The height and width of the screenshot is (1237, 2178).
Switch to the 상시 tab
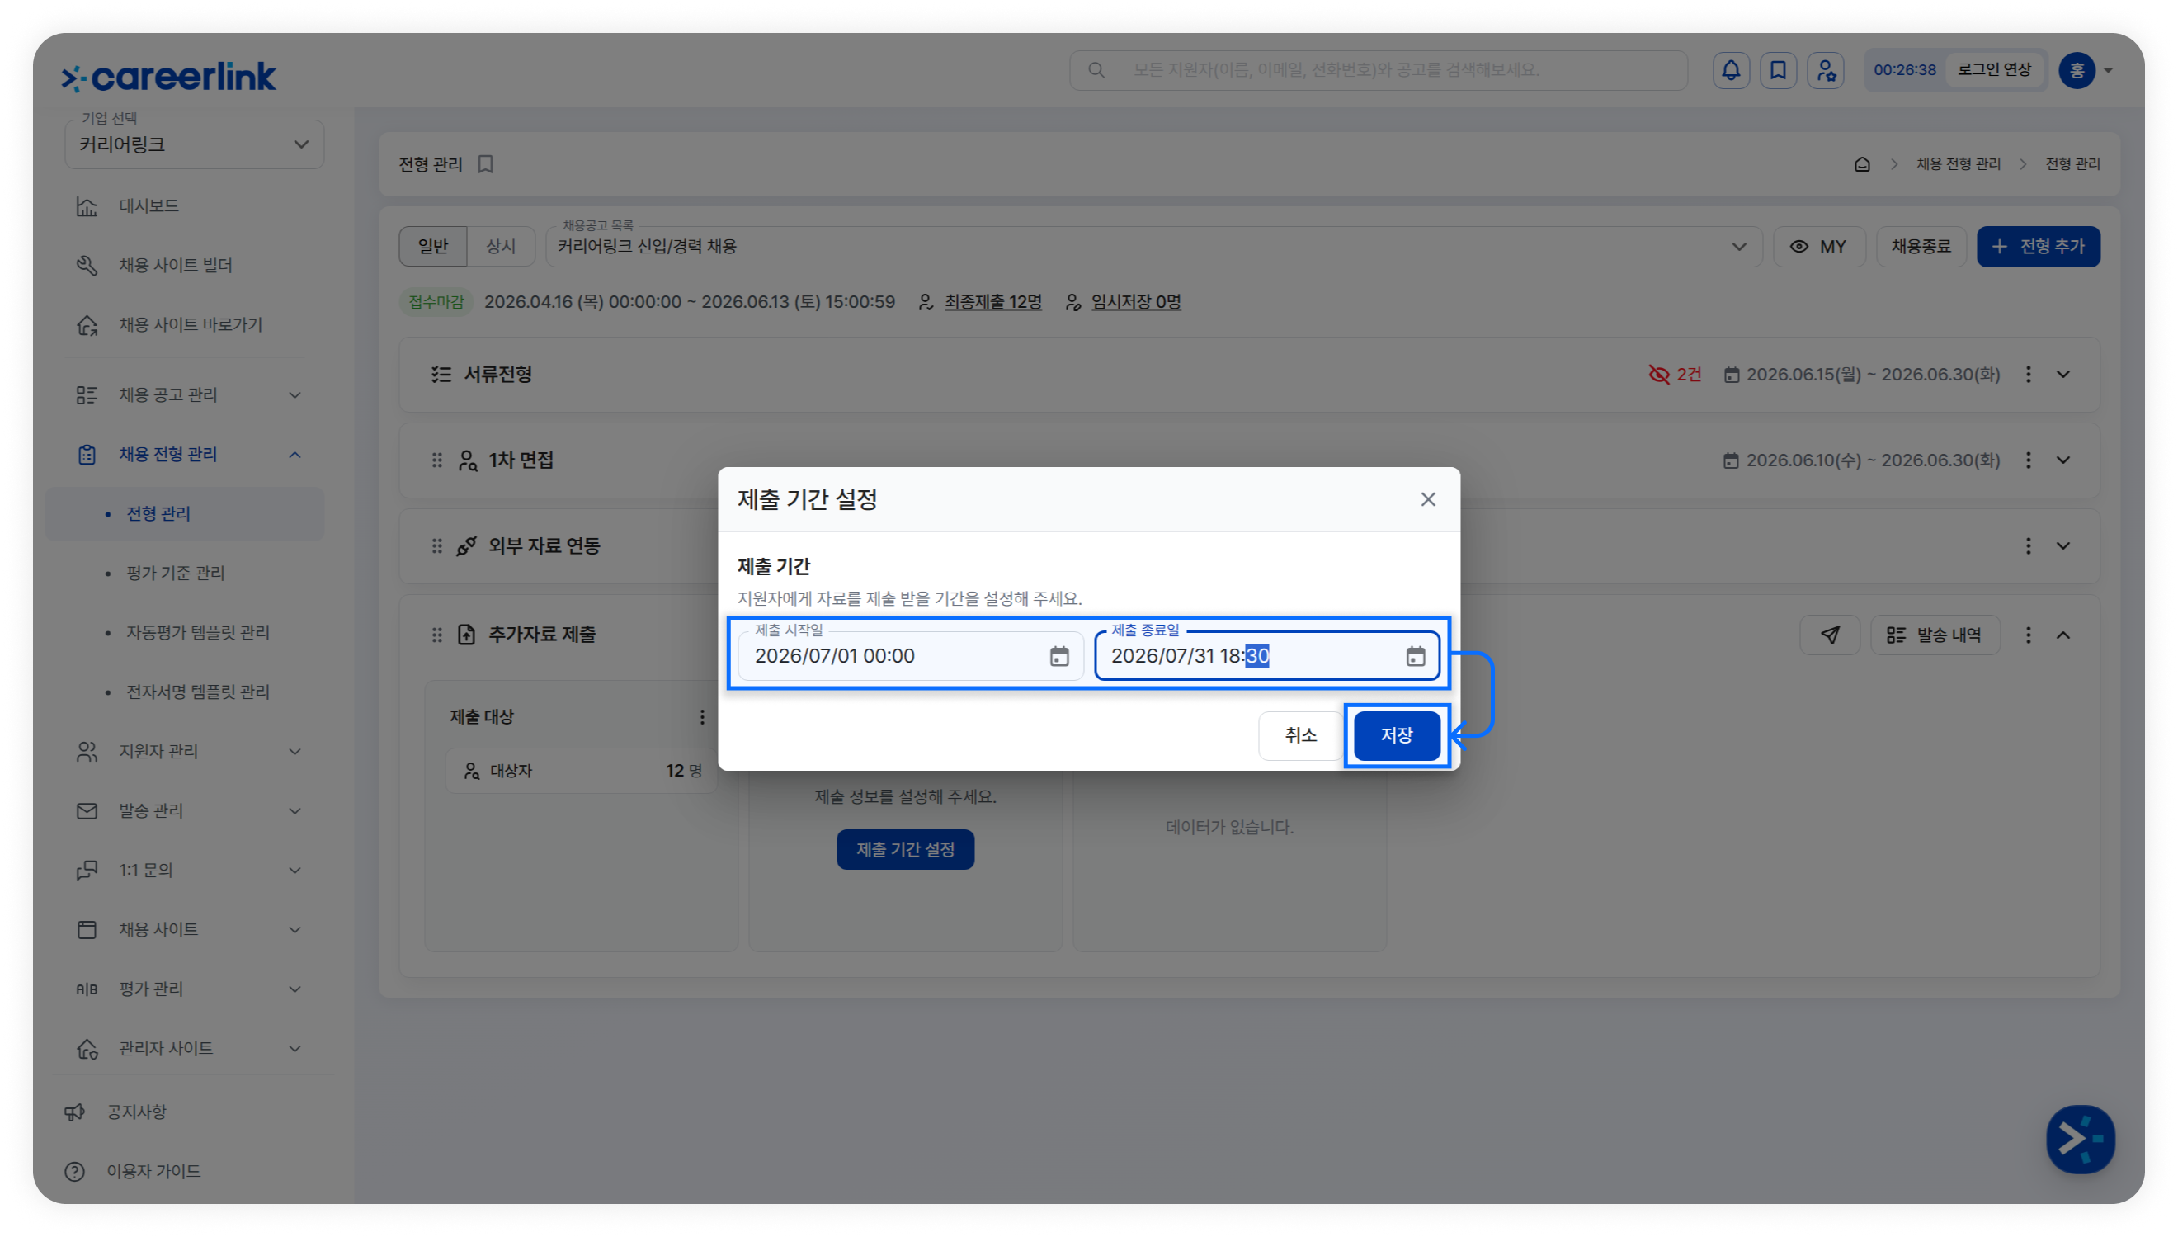click(501, 247)
